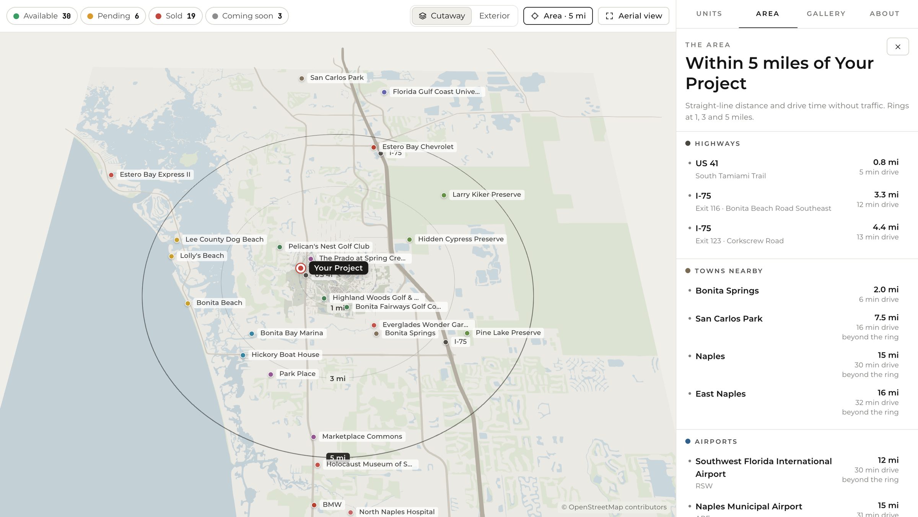The width and height of the screenshot is (918, 517).
Task: Open the About tab
Action: (885, 14)
